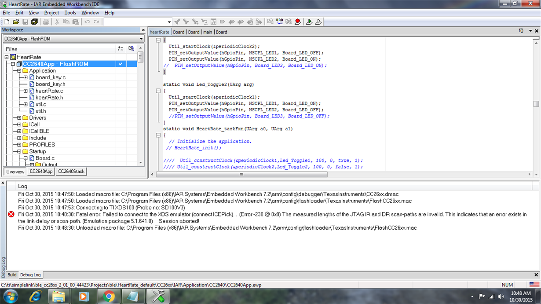This screenshot has height=304, width=541.
Task: Expand the util.c file node
Action: tap(26, 104)
